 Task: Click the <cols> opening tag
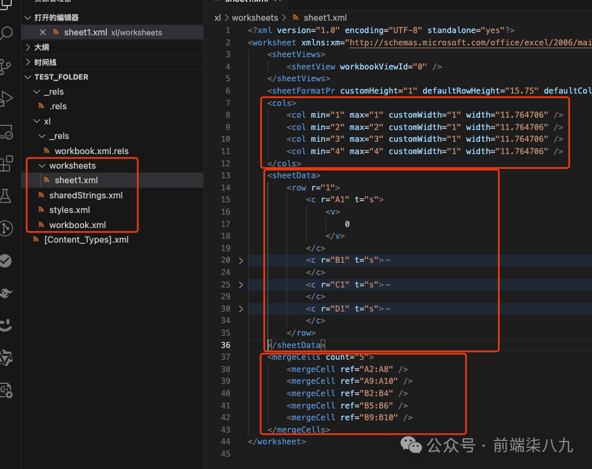[281, 103]
